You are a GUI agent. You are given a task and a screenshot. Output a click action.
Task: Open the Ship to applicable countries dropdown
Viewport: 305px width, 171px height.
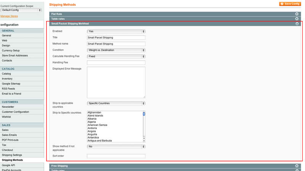[x=116, y=103]
